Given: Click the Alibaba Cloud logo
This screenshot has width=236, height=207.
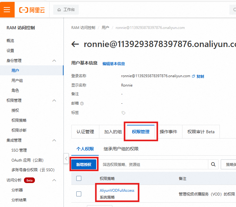Looking at the screenshot, I should [x=32, y=10].
